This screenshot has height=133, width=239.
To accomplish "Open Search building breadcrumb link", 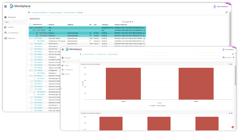I will pos(69,13).
